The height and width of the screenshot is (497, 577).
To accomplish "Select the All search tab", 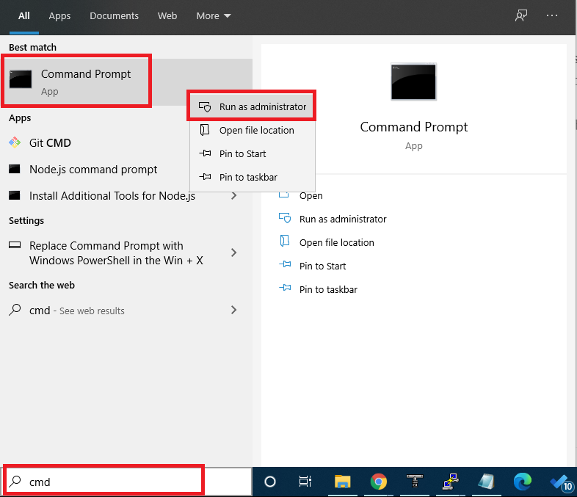I will click(24, 16).
